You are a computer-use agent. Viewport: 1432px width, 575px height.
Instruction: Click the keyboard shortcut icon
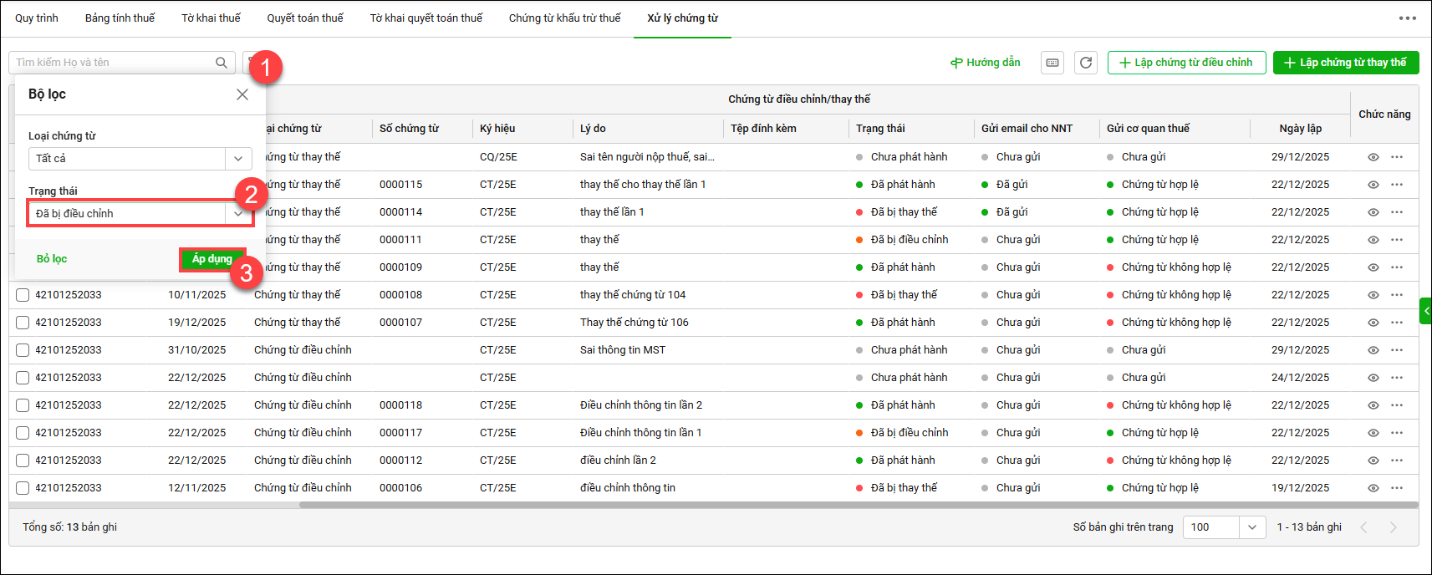pyautogui.click(x=1052, y=63)
